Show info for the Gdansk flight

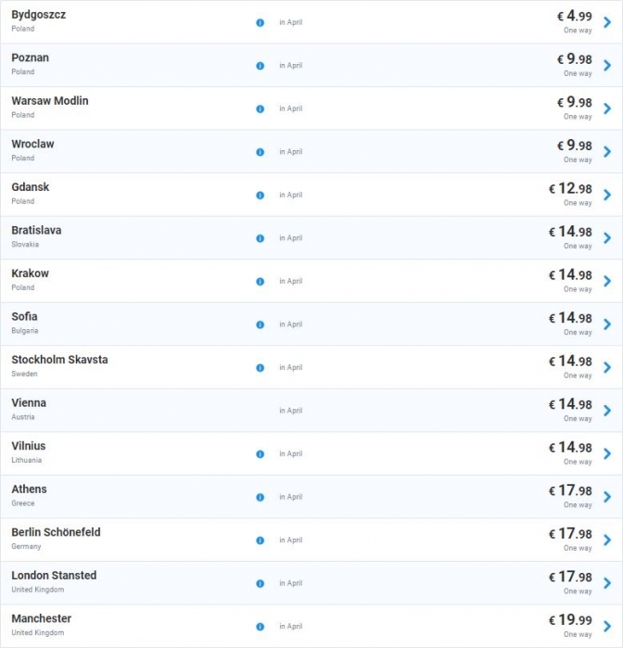tap(260, 195)
